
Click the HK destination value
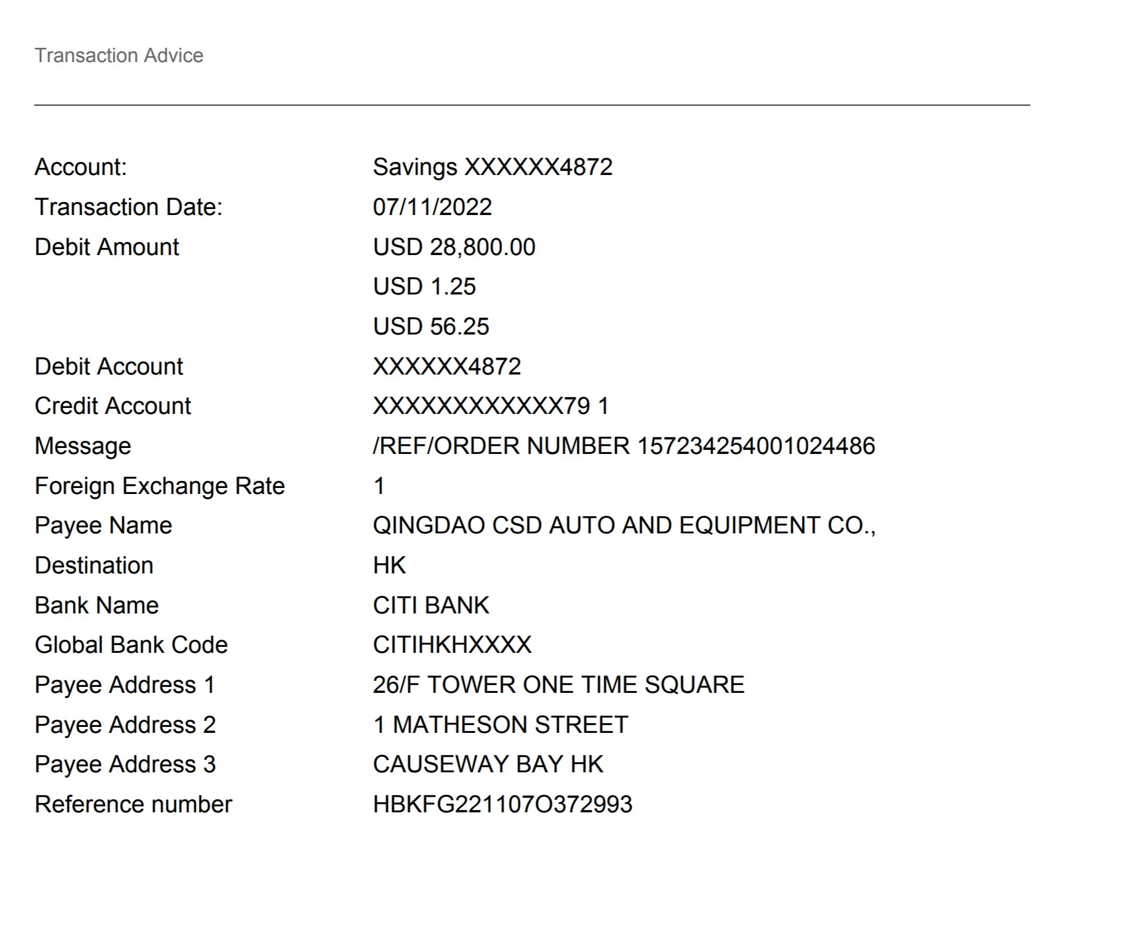389,566
